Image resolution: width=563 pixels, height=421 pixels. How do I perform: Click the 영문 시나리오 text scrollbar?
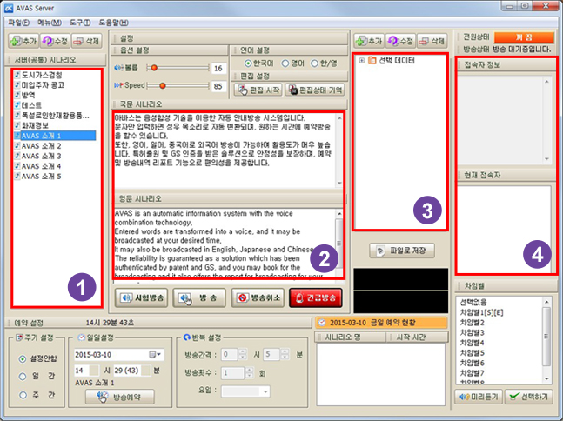click(339, 244)
